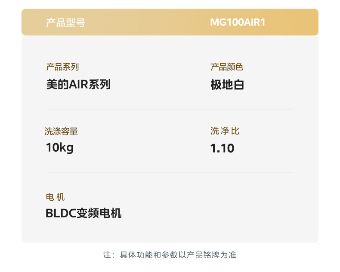Click the 产品系列 field label
Viewport: 340px width, 272px height.
pos(62,67)
